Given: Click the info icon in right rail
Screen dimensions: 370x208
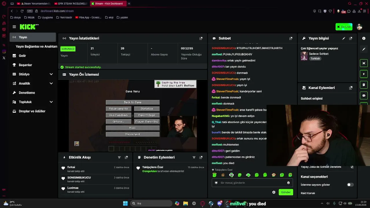Looking at the screenshot, I should coord(364,38).
